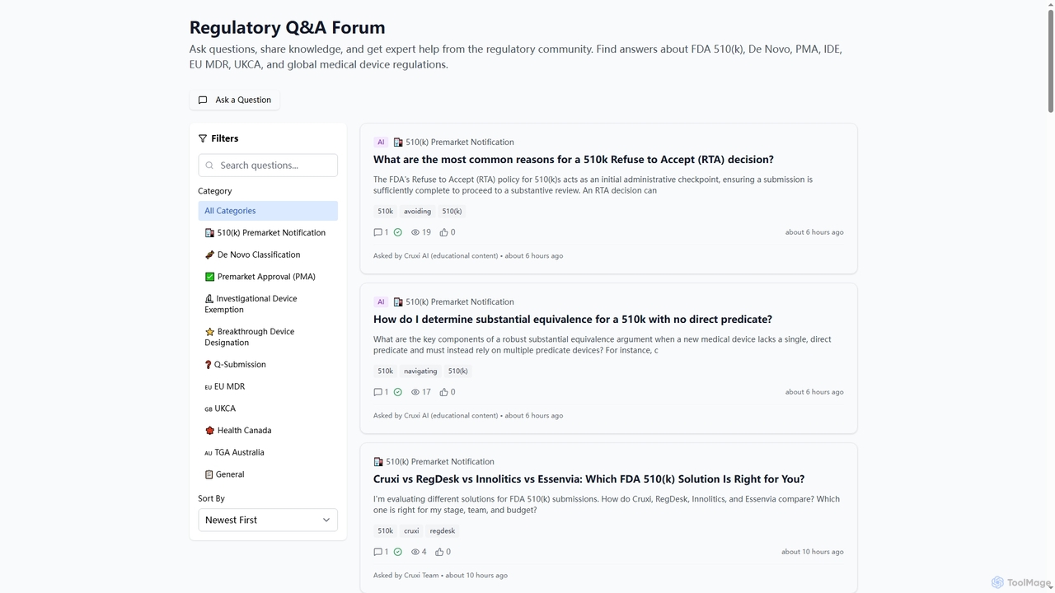1055x593 pixels.
Task: Click the thumbs-up icon on the RTA question
Action: 443,232
